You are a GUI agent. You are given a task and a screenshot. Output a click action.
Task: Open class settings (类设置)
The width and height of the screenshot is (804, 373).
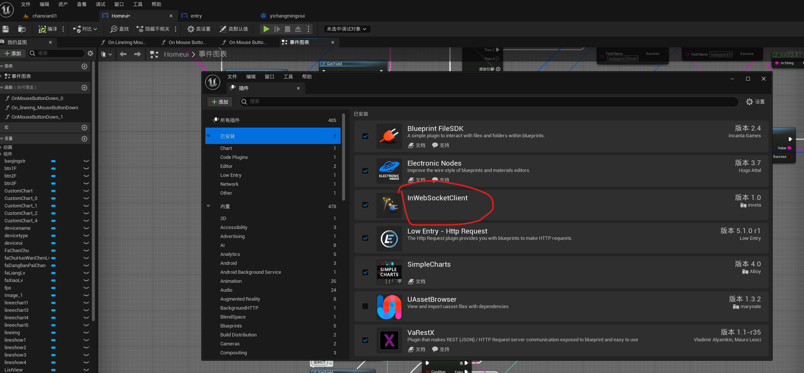pos(199,29)
